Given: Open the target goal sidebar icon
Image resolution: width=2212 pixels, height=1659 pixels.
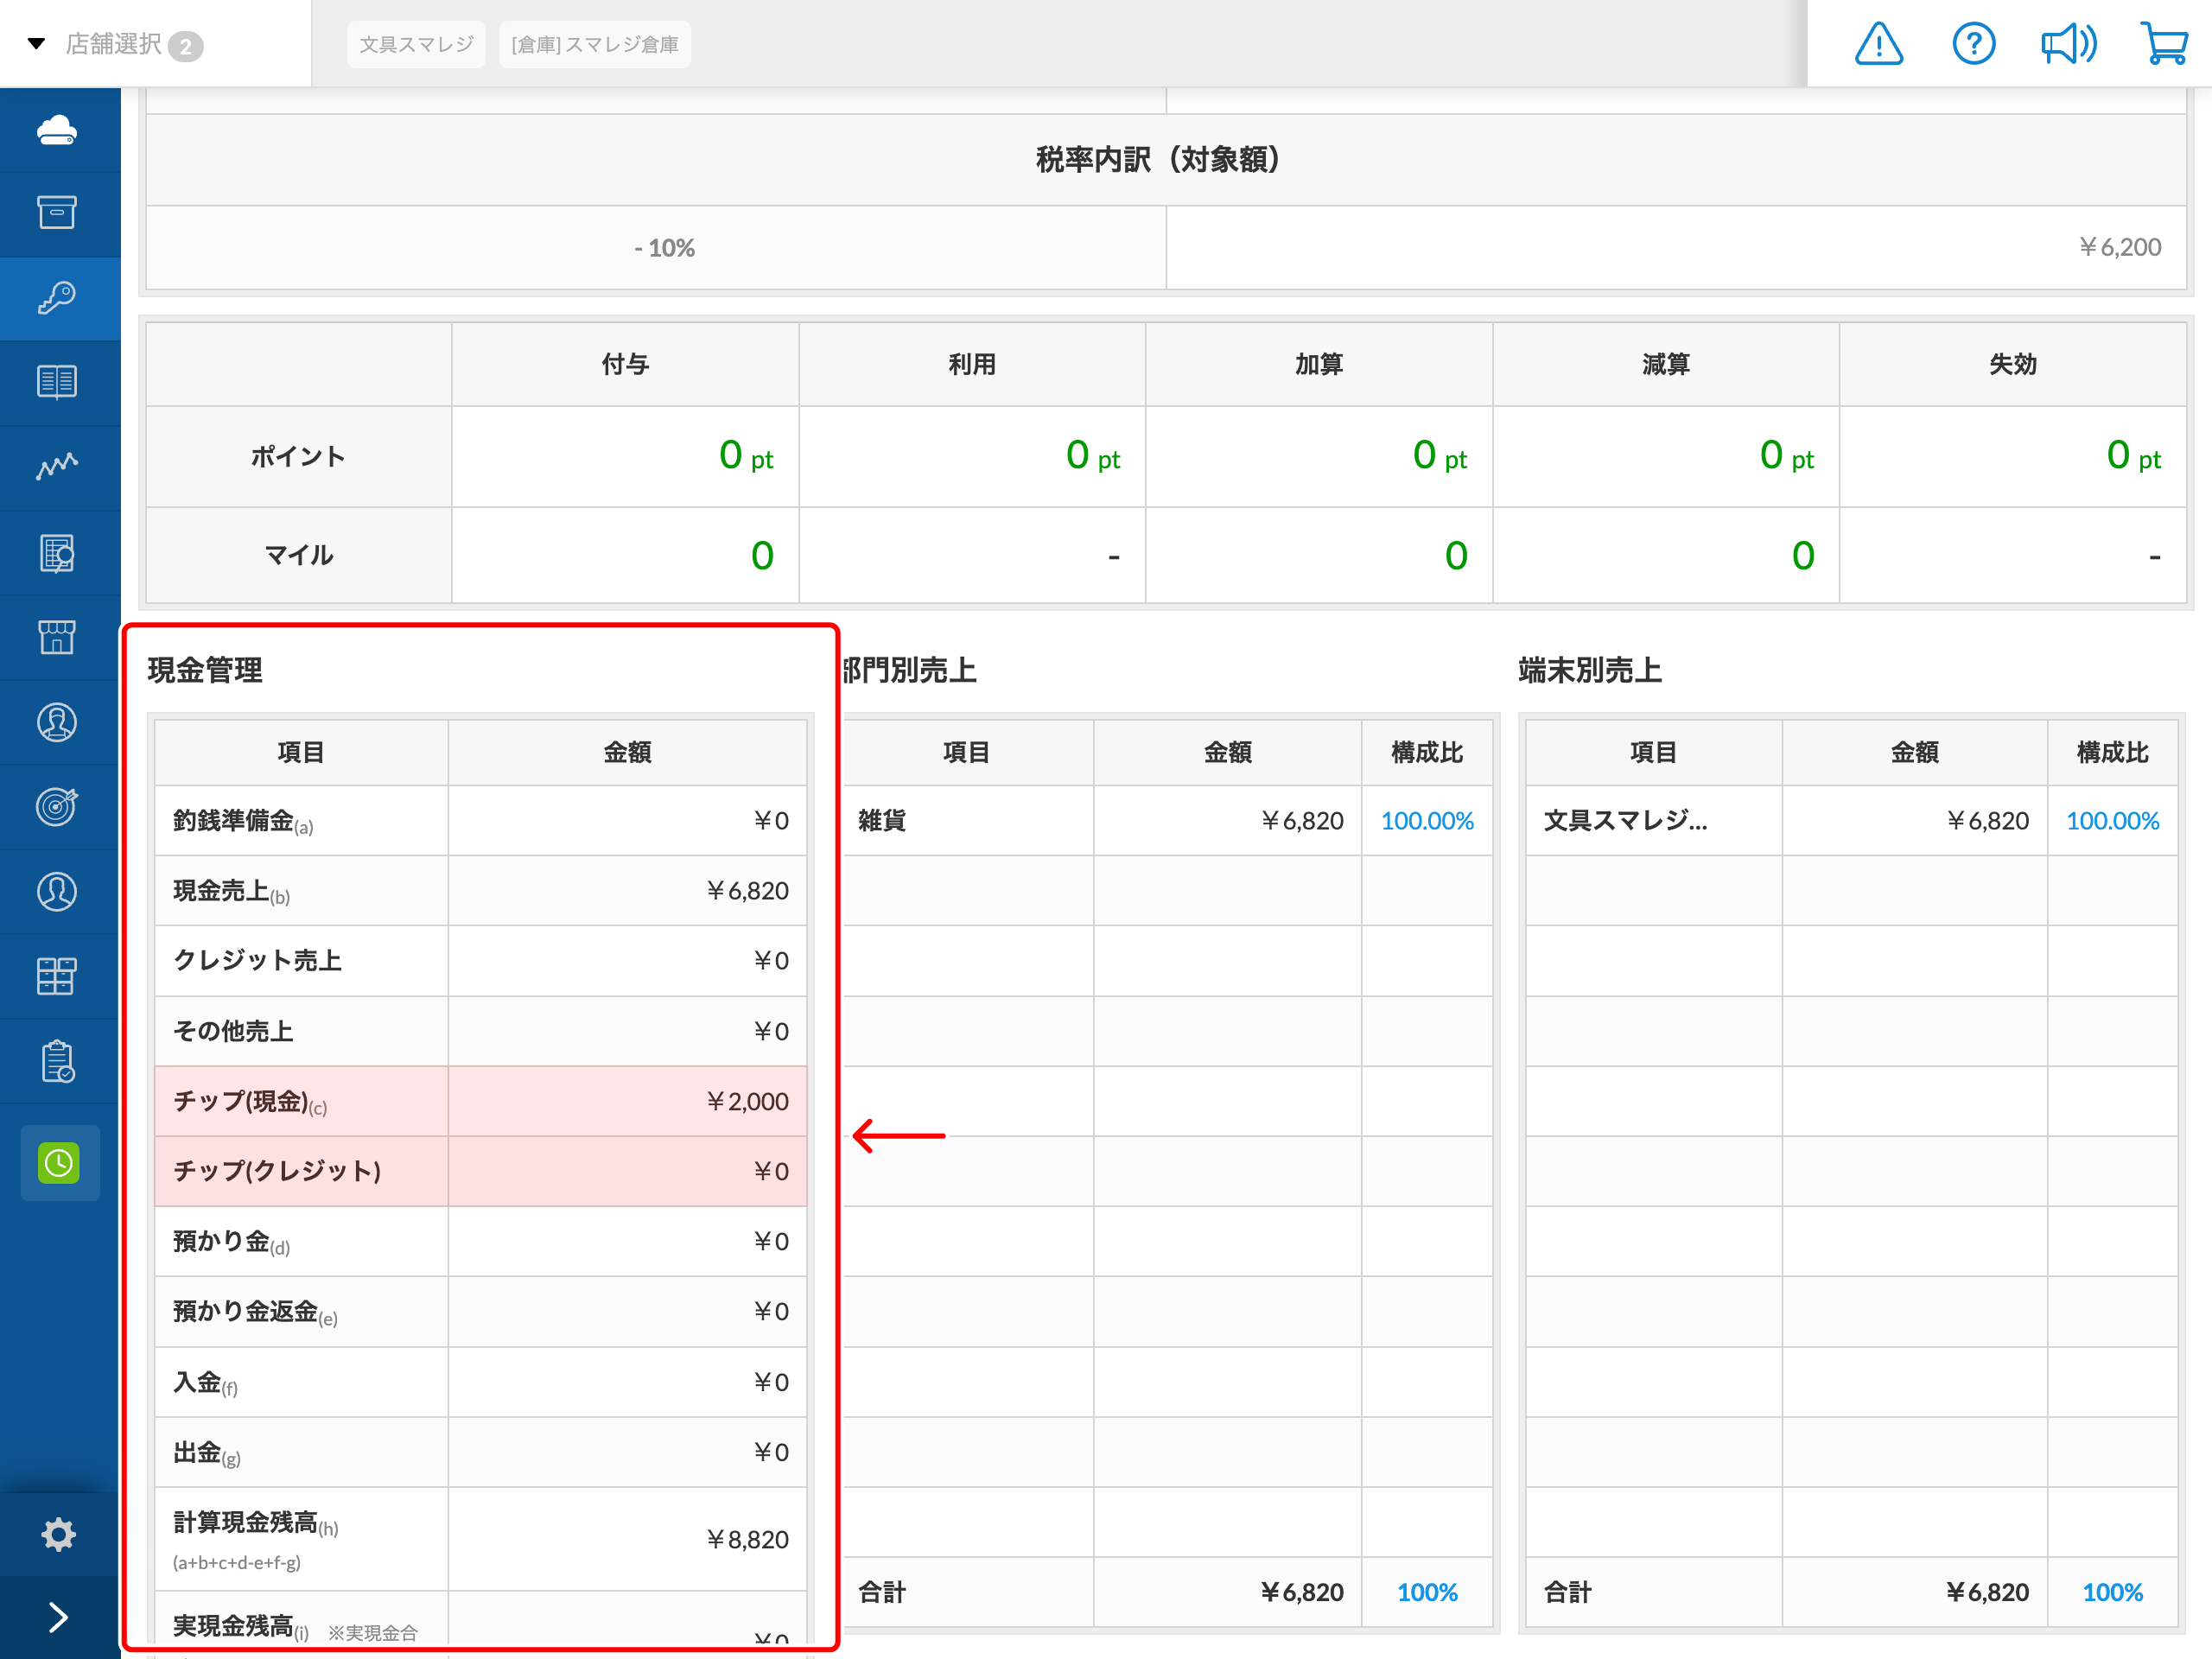Looking at the screenshot, I should [57, 807].
